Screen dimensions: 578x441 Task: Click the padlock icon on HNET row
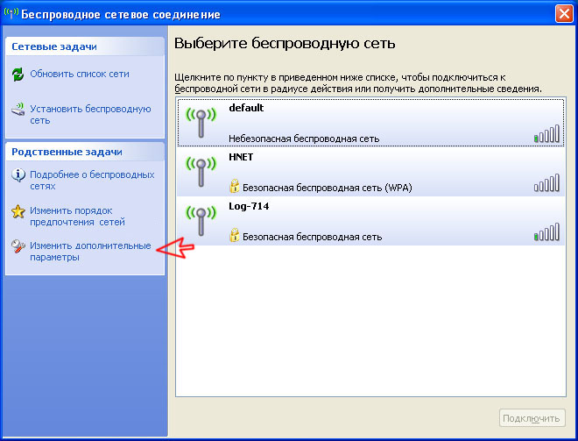click(x=234, y=186)
